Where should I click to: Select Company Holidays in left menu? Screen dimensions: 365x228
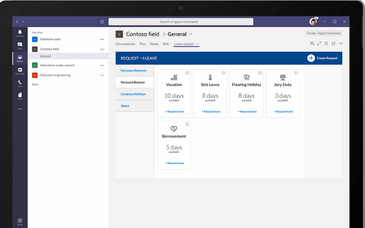tap(133, 94)
